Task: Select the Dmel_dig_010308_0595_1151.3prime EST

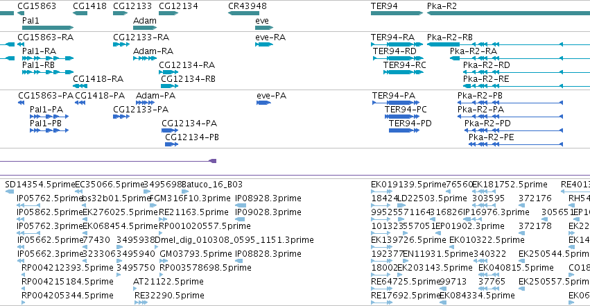Action: coord(157,247)
